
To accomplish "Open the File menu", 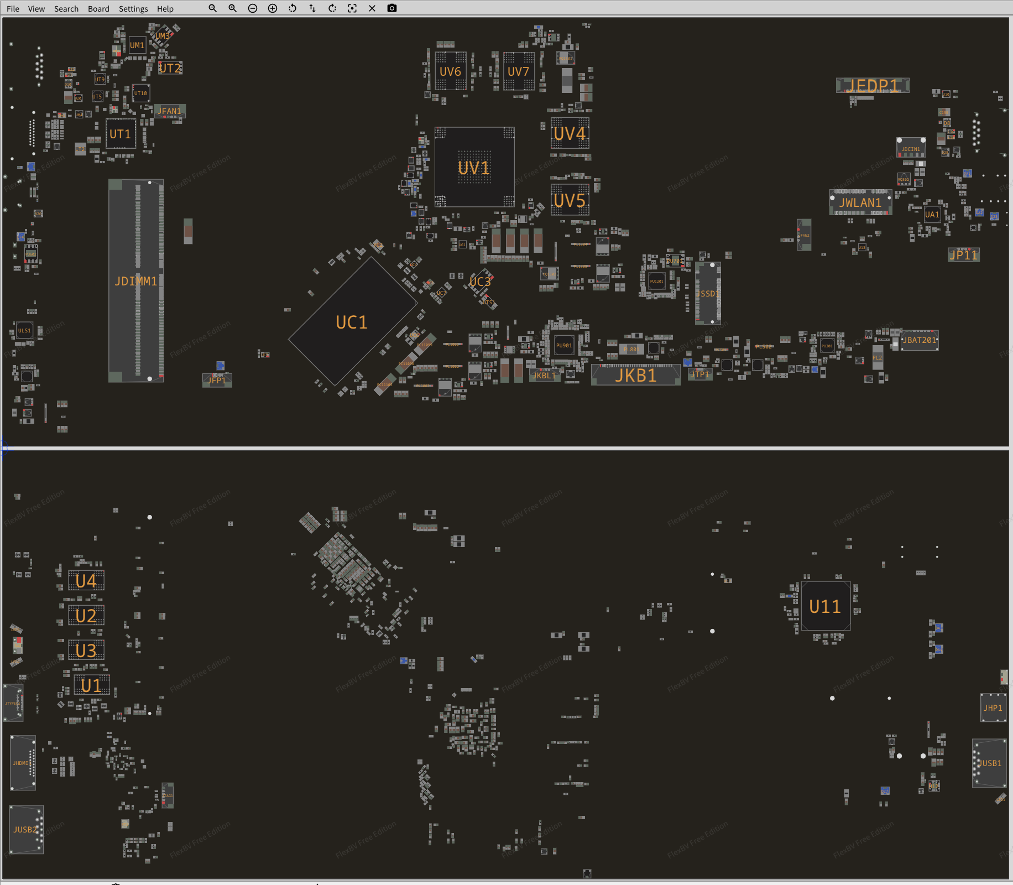I will tap(13, 9).
